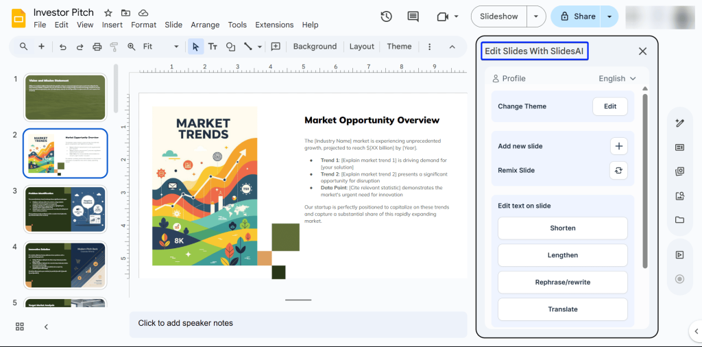
Task: Open grid view of slides
Action: [x=21, y=326]
